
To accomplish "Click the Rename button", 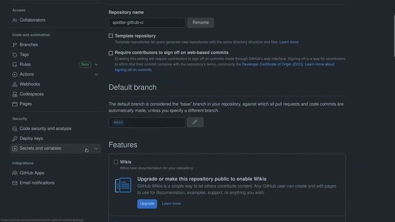I will 201,23.
